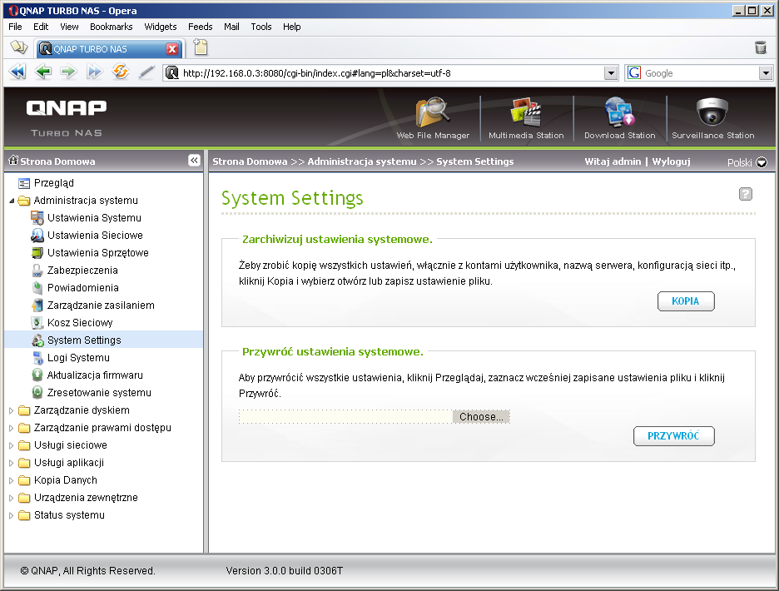Open the Tools menu

pyautogui.click(x=260, y=27)
